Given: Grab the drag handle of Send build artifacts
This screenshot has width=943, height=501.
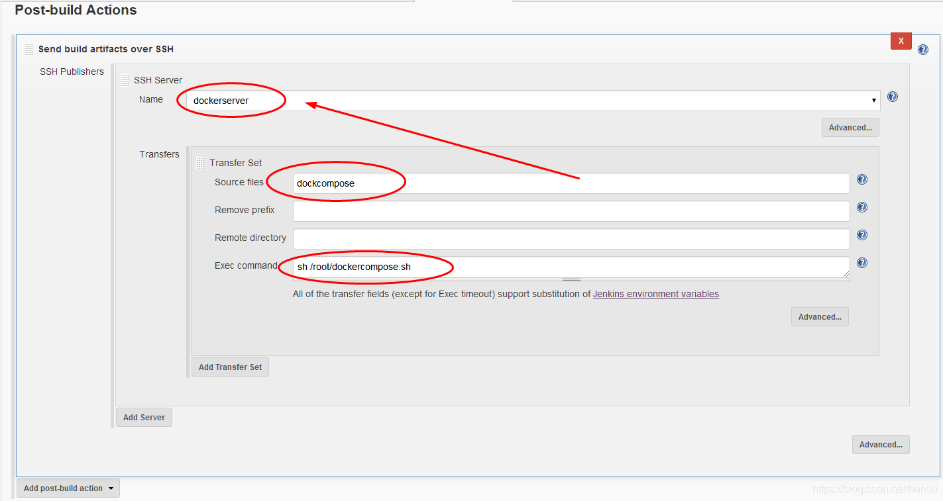Looking at the screenshot, I should click(28, 49).
